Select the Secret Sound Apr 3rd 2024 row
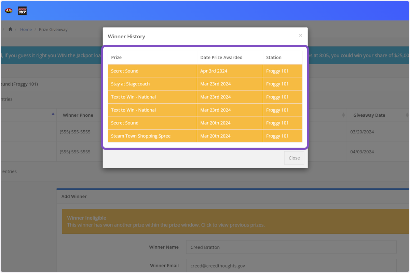This screenshot has width=410, height=273. pyautogui.click(x=205, y=71)
